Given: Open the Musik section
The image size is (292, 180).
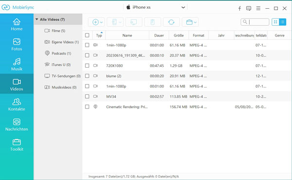Looking at the screenshot, I should (x=17, y=64).
